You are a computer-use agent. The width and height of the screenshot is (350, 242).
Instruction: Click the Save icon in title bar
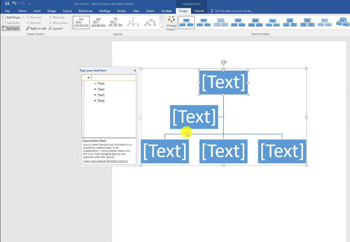tap(7, 3)
